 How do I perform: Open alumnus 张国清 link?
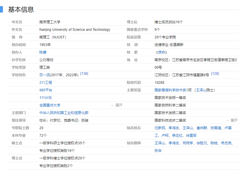(216, 128)
